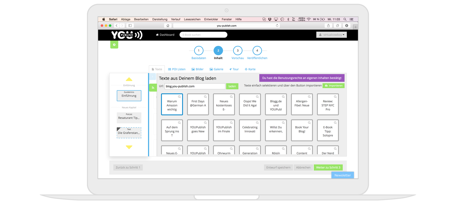Go to step 1 Basisdaten circle
Viewport: 453px width, 207px height.
[x=199, y=51]
